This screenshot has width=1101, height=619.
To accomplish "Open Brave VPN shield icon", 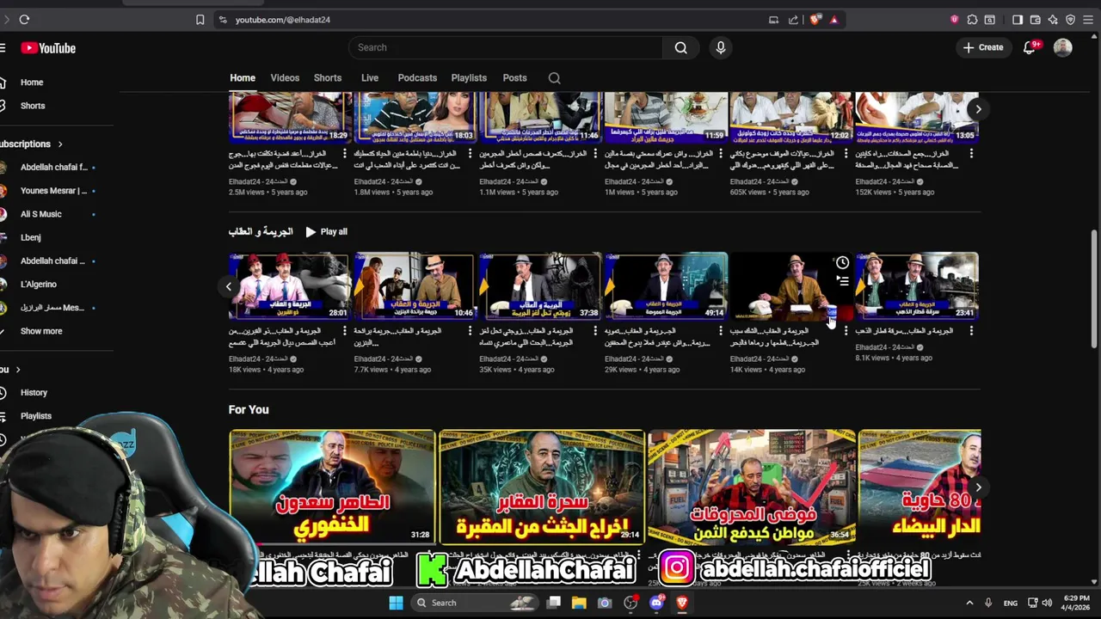I will click(1071, 20).
